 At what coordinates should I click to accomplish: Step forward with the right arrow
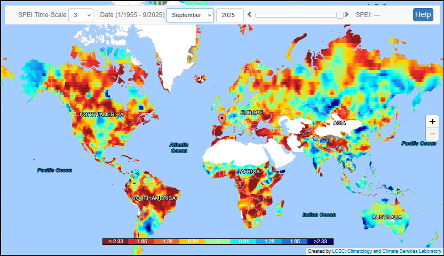coord(346,14)
